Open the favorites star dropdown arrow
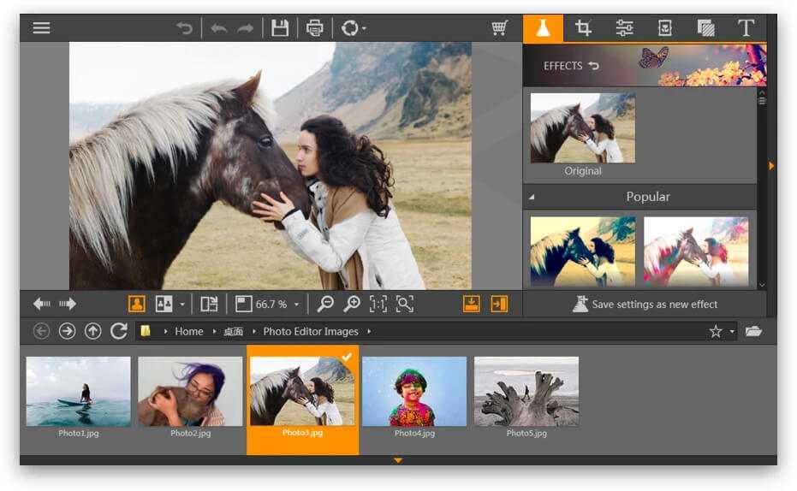Image resolution: width=797 pixels, height=491 pixels. click(733, 332)
